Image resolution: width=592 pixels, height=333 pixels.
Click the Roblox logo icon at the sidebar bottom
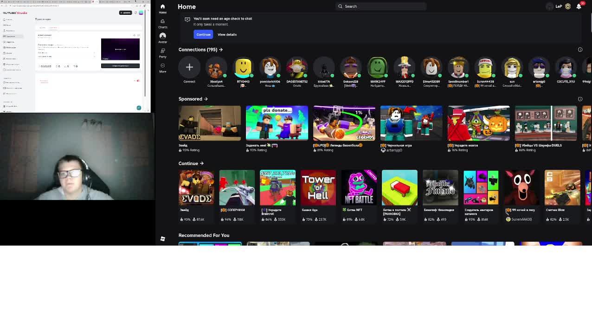162,239
